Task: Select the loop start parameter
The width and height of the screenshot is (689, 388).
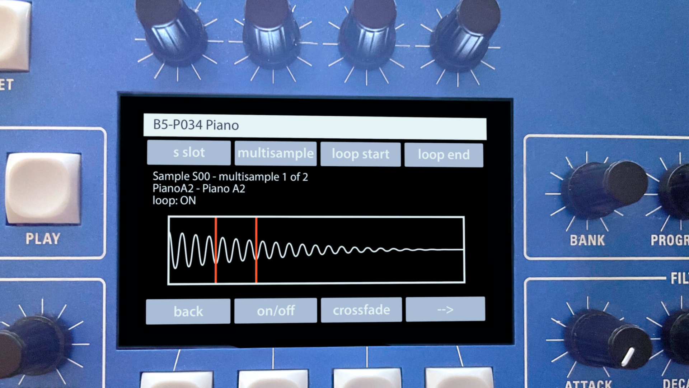Action: click(360, 154)
